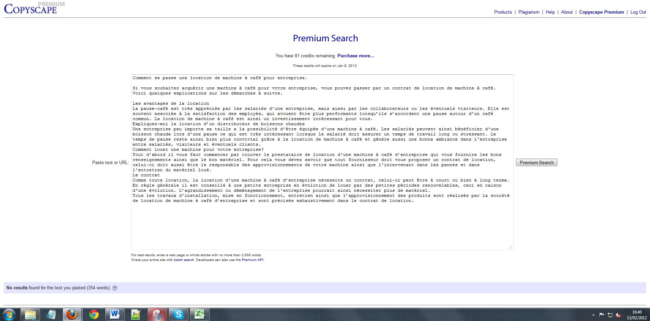Open the Products menu item
The height and width of the screenshot is (321, 650).
[503, 12]
